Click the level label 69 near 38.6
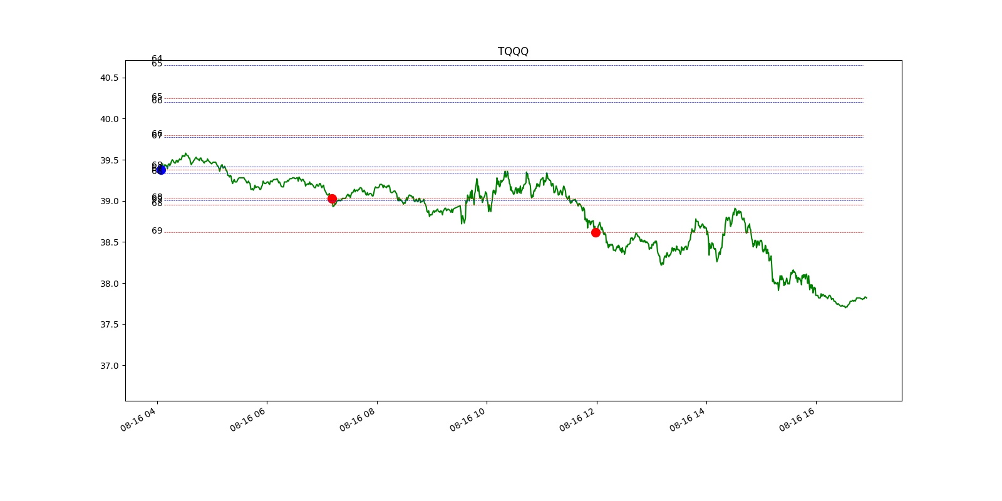This screenshot has height=501, width=1002. [x=157, y=231]
